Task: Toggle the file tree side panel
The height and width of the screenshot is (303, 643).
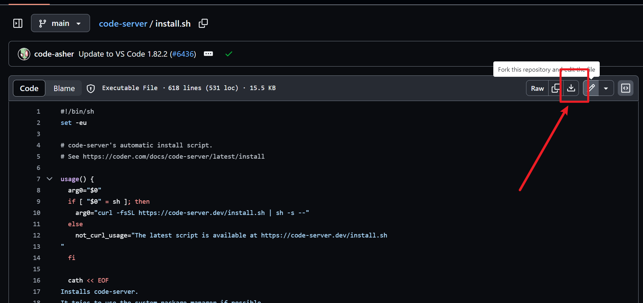Action: (18, 23)
